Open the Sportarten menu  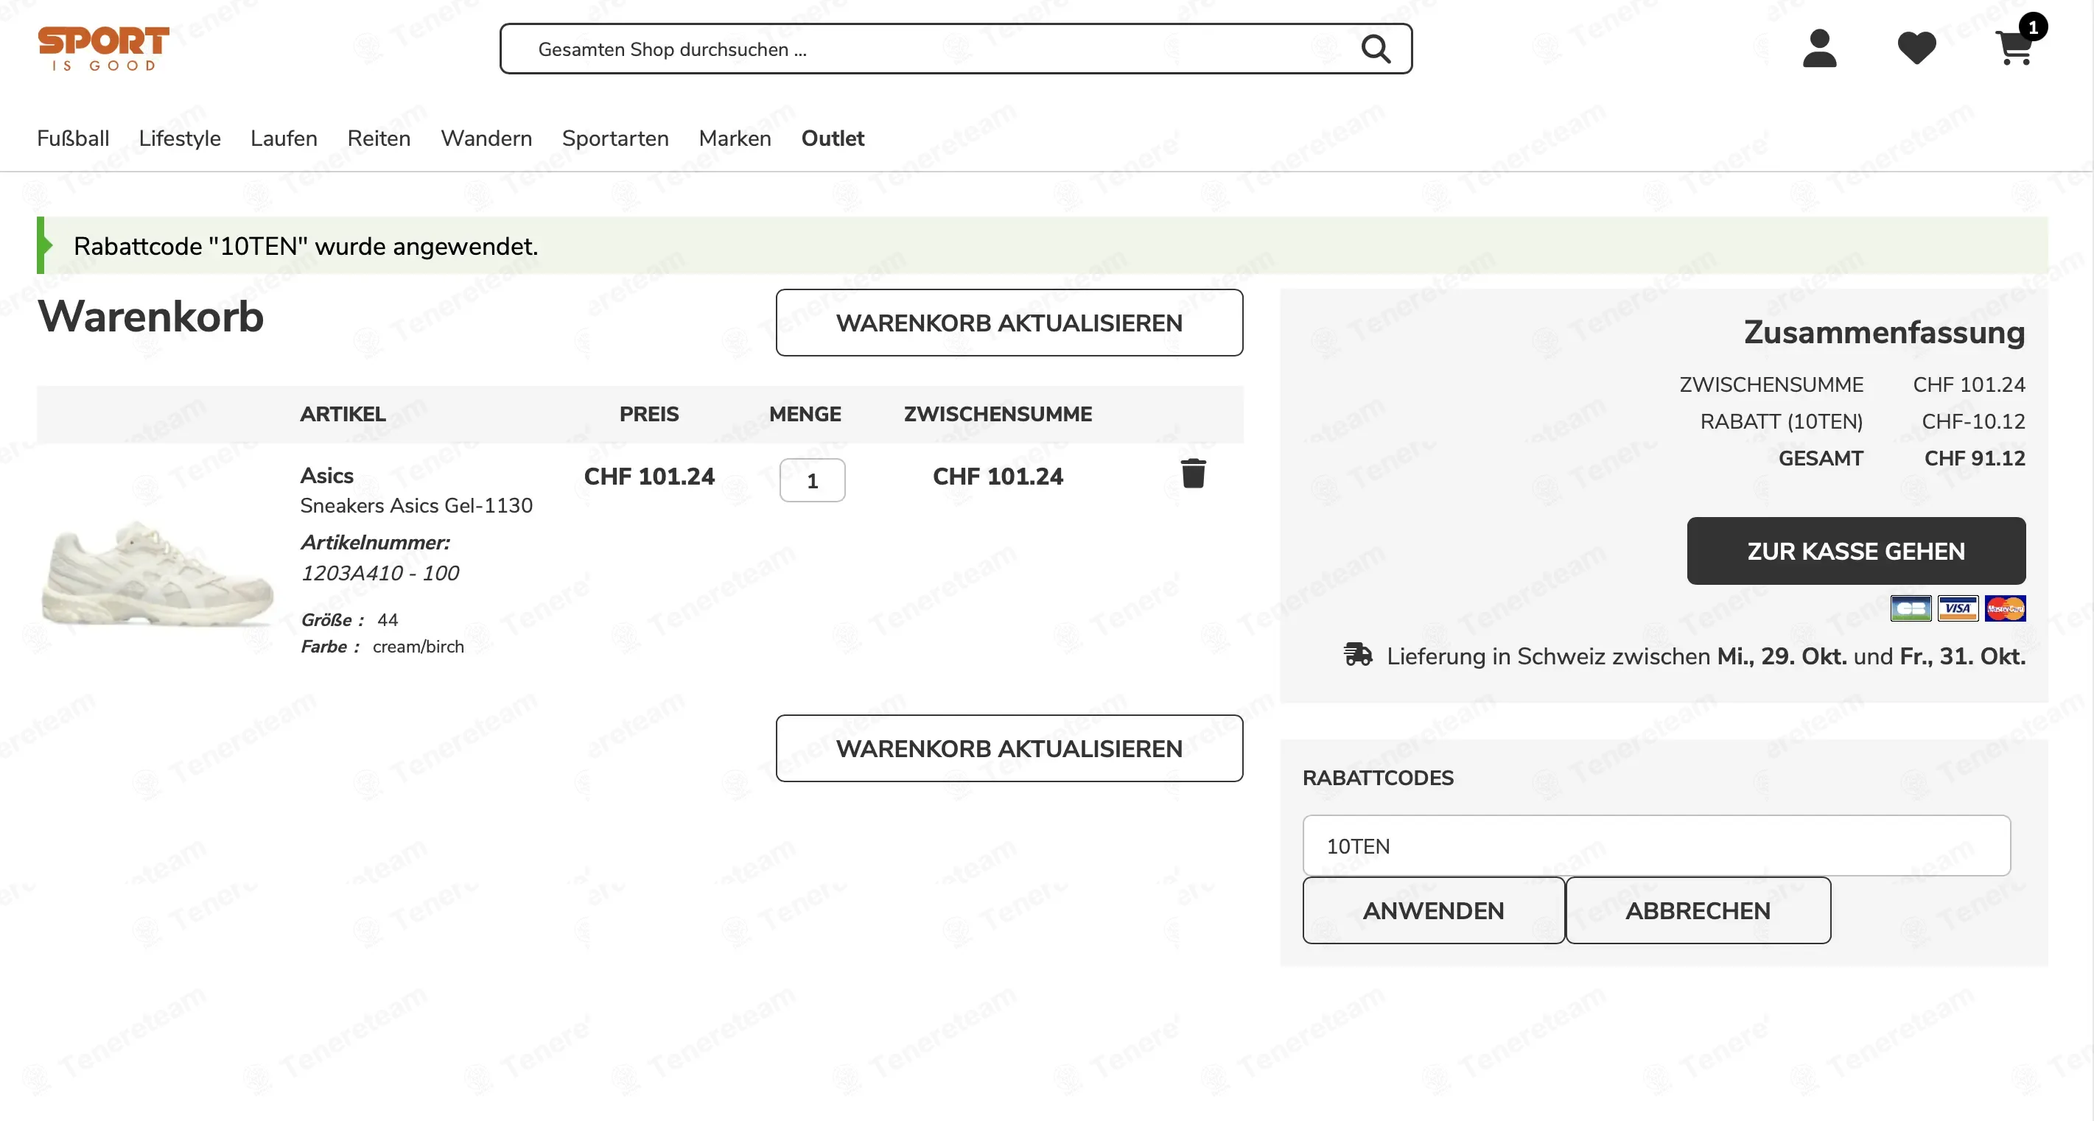615,138
